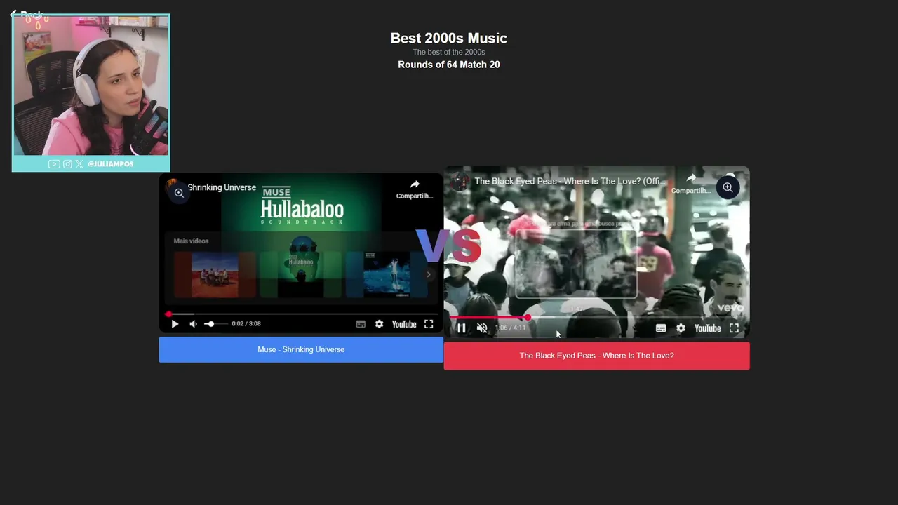
Task: Open YouTube logo on the Muse video
Action: (404, 324)
